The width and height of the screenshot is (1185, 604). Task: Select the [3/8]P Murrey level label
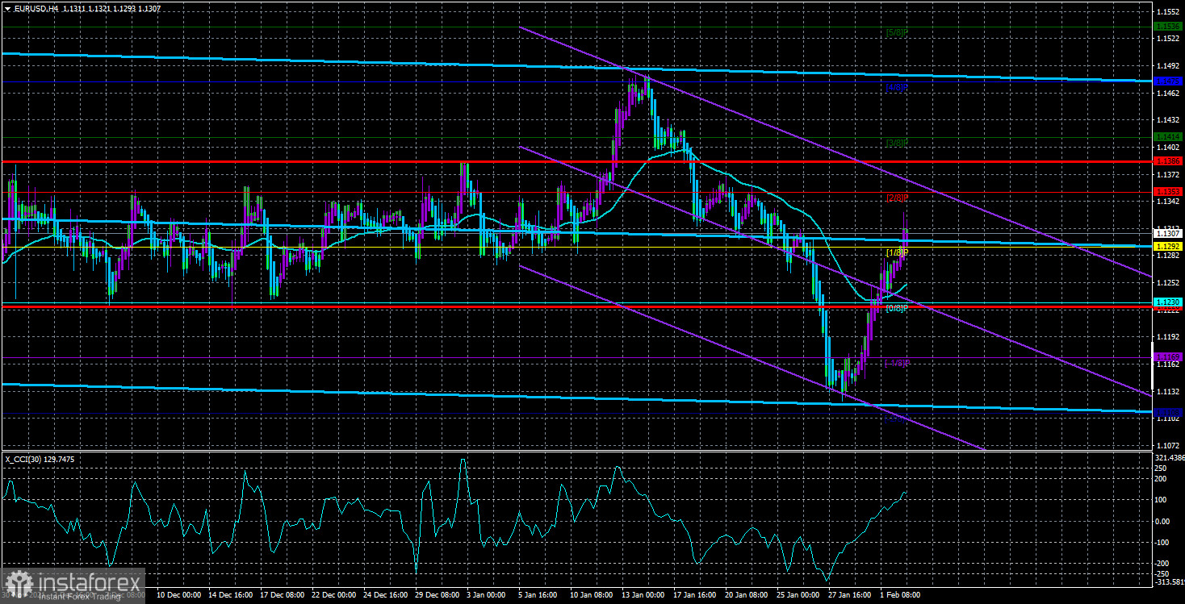click(897, 143)
